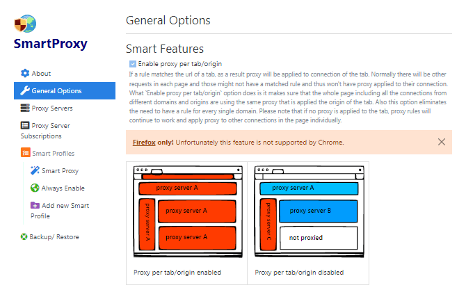Screen dimensions: 466x299
Task: Click the Add new Smart Profile folder icon
Action: 35,205
